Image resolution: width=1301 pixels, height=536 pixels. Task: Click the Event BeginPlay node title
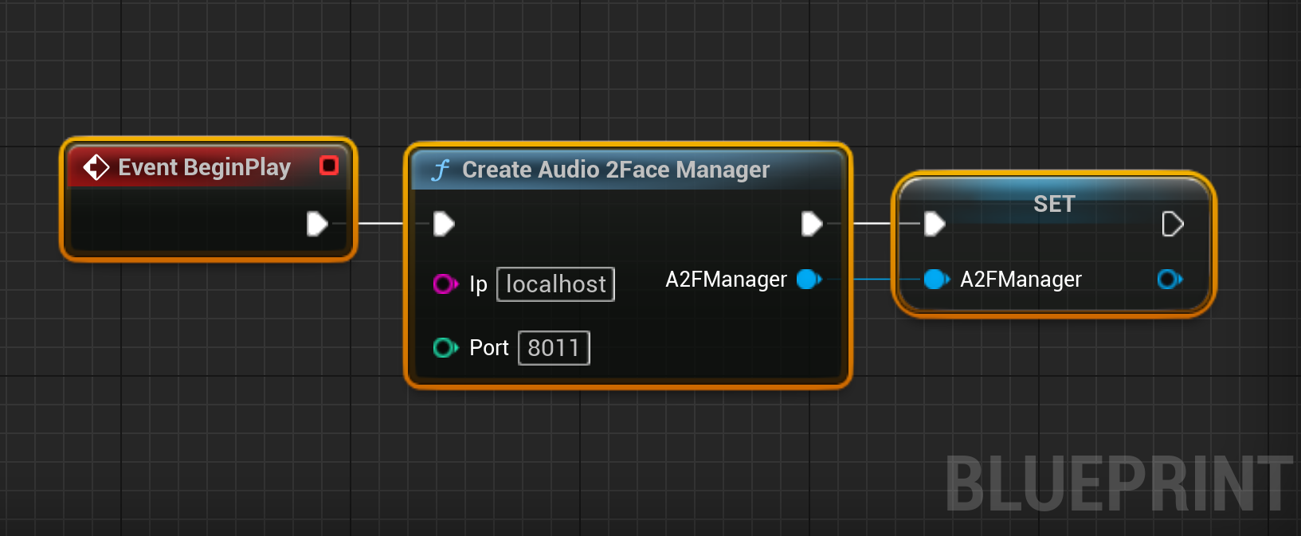pos(204,167)
